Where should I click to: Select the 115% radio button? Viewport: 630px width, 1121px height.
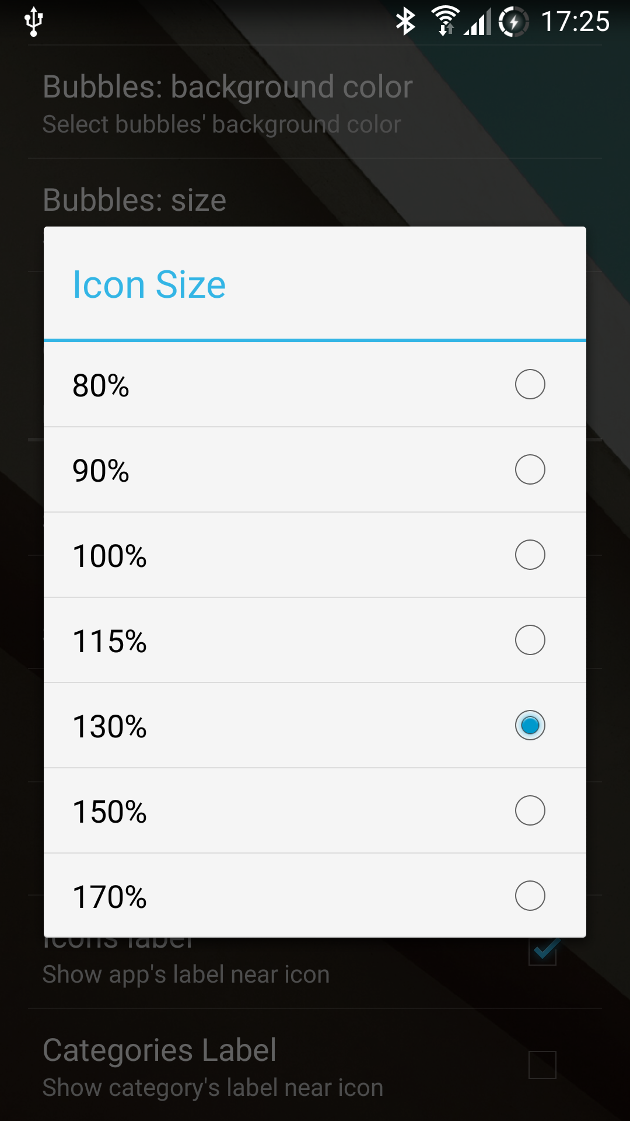530,640
